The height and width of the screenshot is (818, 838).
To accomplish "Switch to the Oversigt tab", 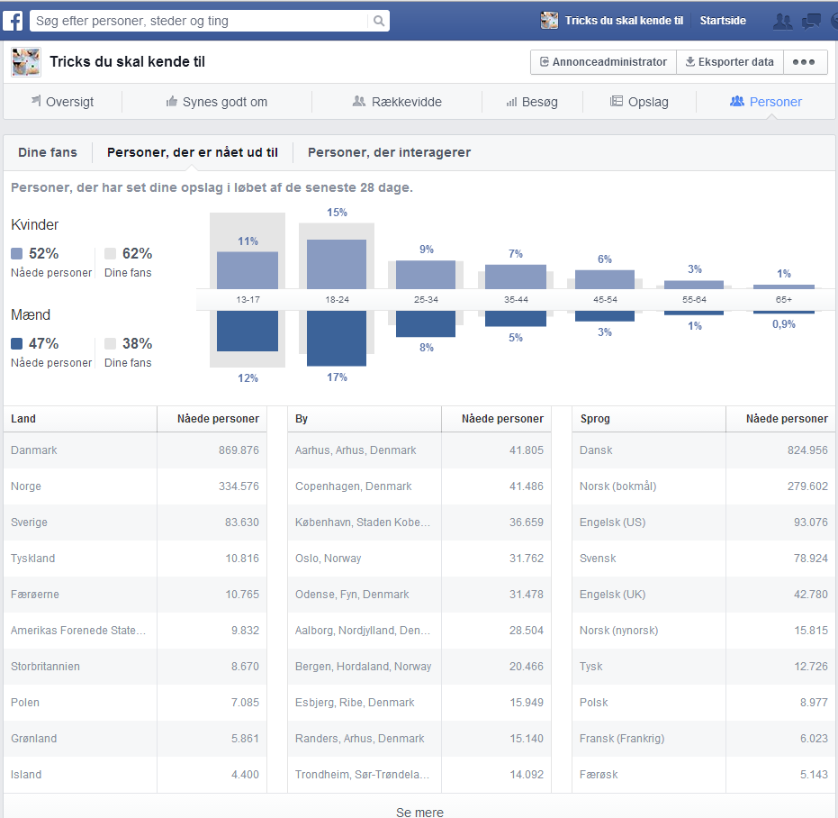I will (x=62, y=102).
